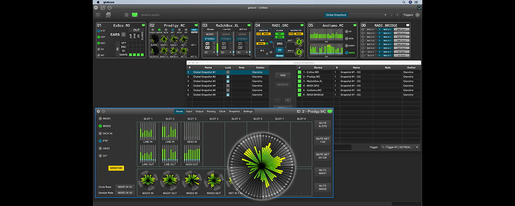Click the MADI1 IN circular meter in Prodigy.MC window
This screenshot has height=206, width=515.
coord(148,181)
